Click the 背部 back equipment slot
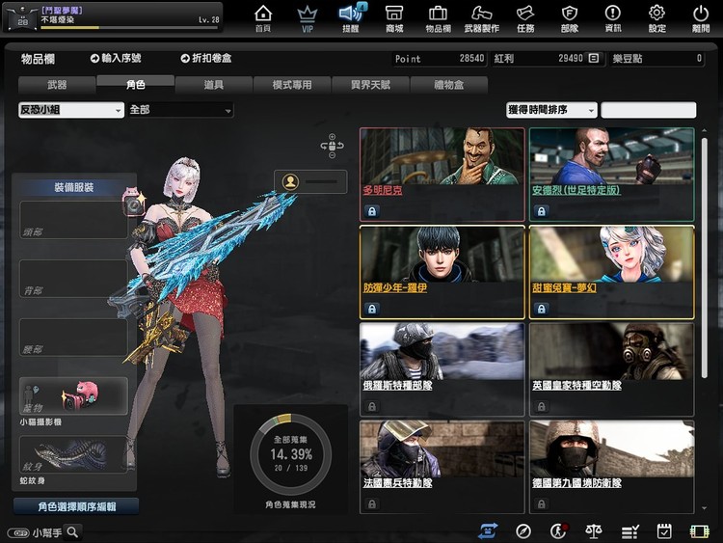The height and width of the screenshot is (543, 723). point(74,278)
